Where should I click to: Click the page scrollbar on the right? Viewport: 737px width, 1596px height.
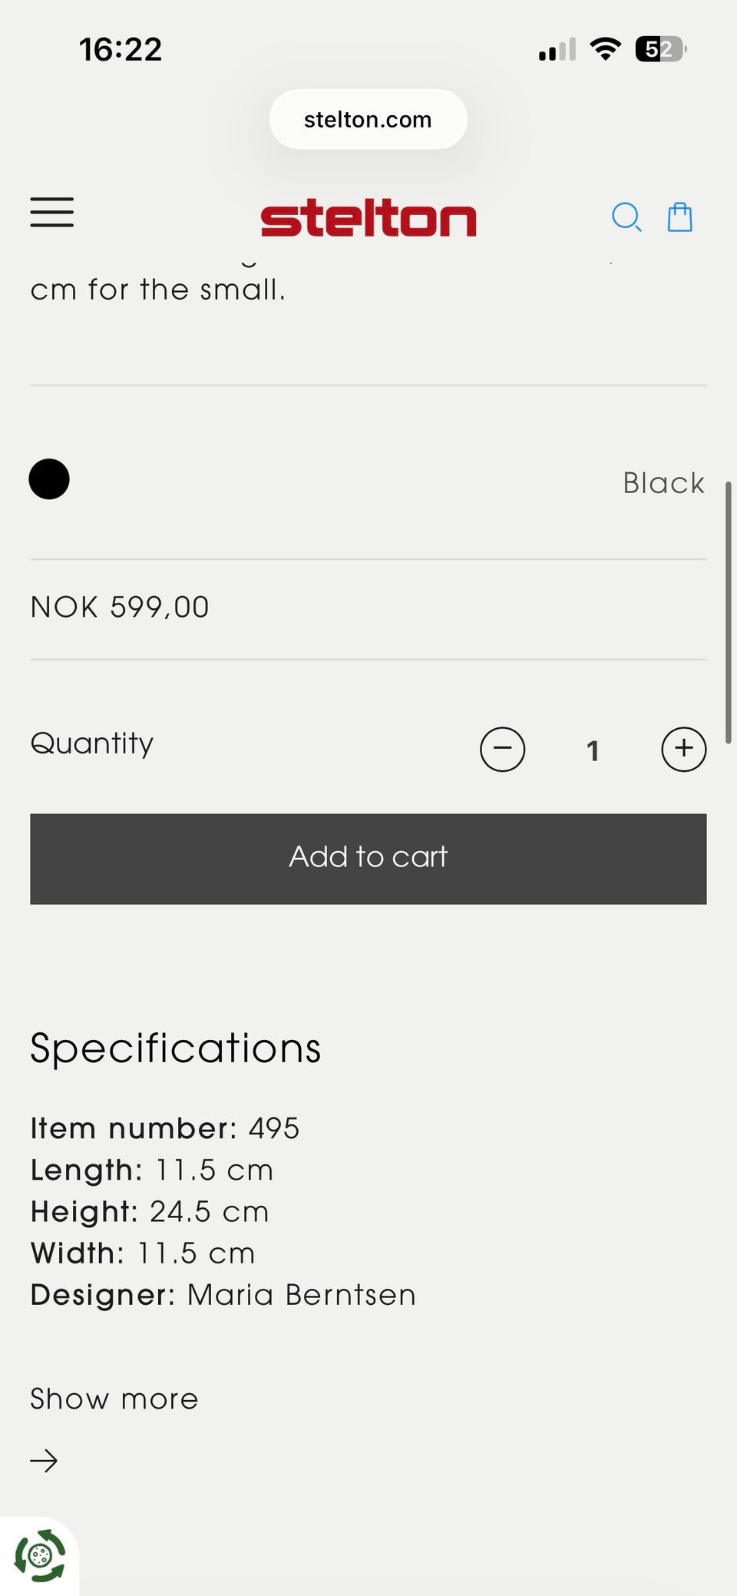pyautogui.click(x=728, y=612)
